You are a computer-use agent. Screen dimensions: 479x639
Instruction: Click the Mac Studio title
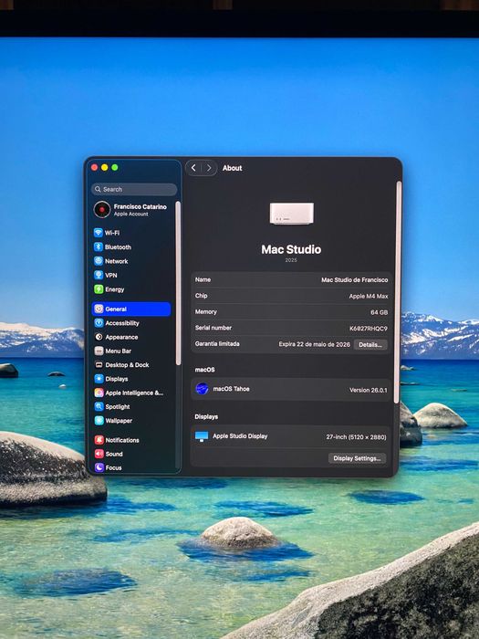coord(291,249)
